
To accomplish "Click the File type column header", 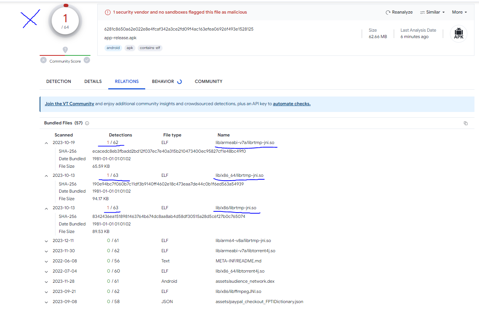I will [172, 135].
